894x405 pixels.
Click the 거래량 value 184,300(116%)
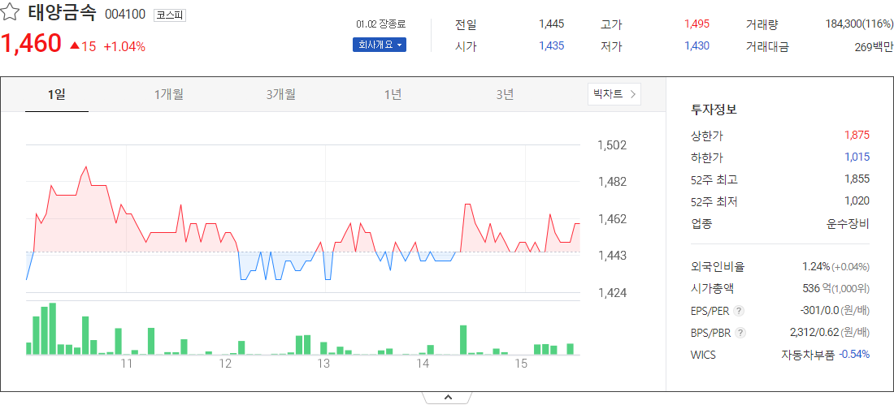click(x=859, y=24)
